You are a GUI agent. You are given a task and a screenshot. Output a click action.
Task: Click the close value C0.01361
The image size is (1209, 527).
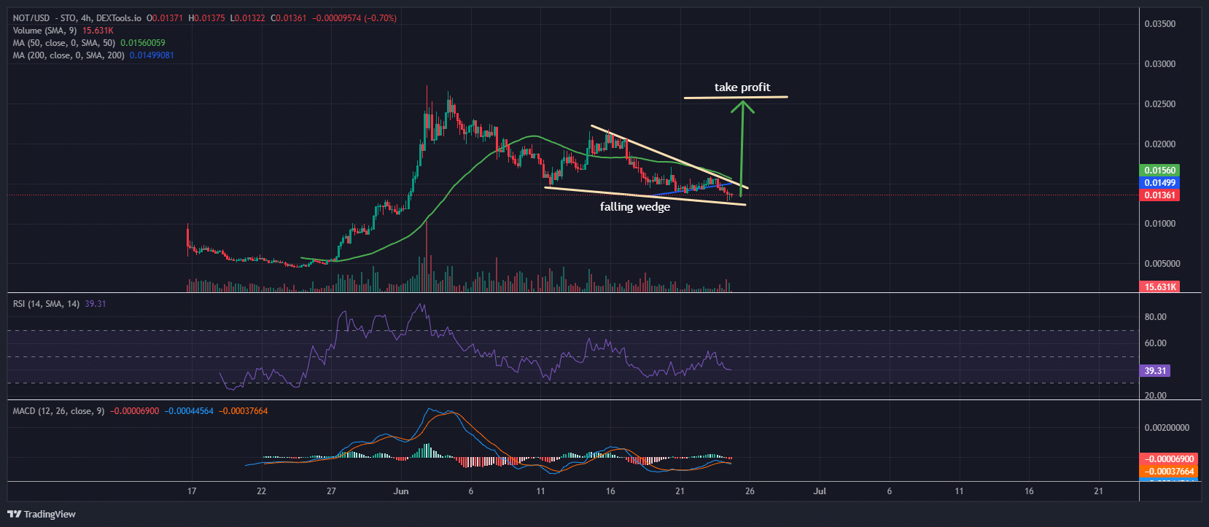click(289, 18)
